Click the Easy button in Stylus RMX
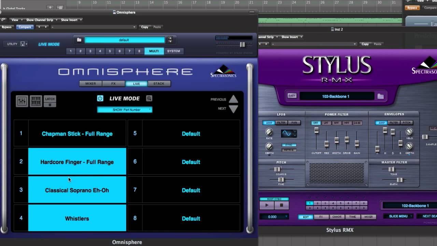The image size is (437, 246). click(x=292, y=96)
